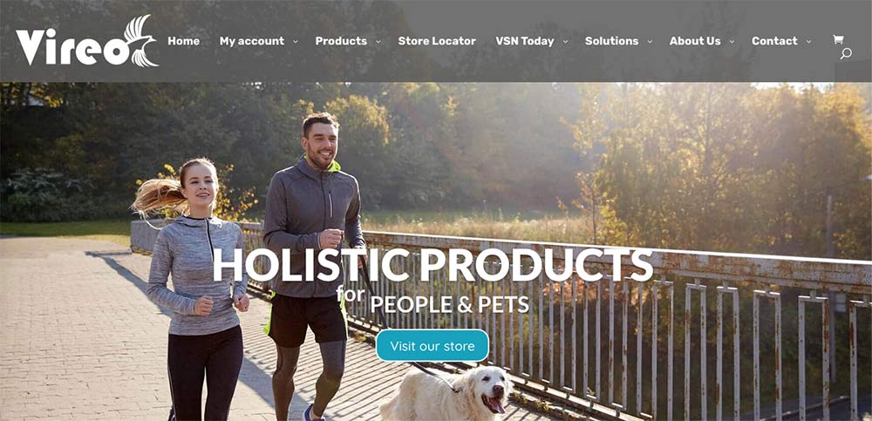Click the Visit our store button
Image resolution: width=872 pixels, height=421 pixels.
click(x=433, y=346)
